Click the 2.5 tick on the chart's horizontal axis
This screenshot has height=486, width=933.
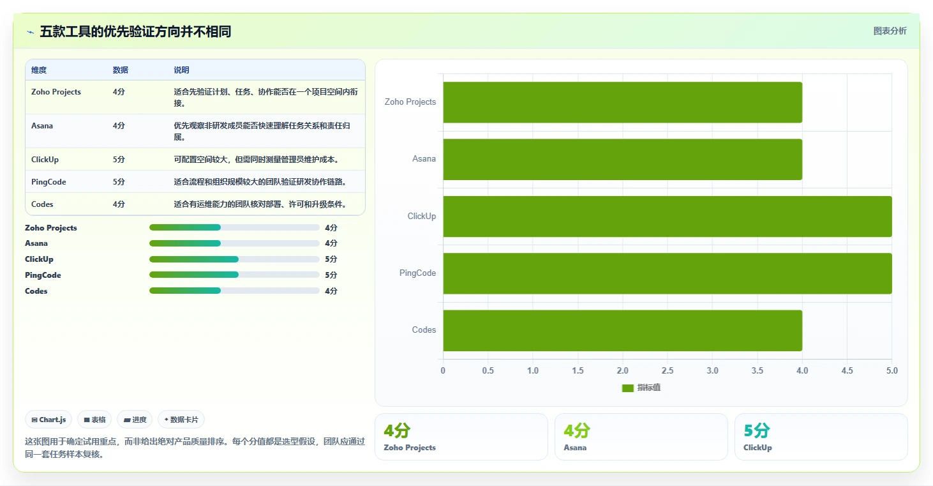click(x=668, y=371)
